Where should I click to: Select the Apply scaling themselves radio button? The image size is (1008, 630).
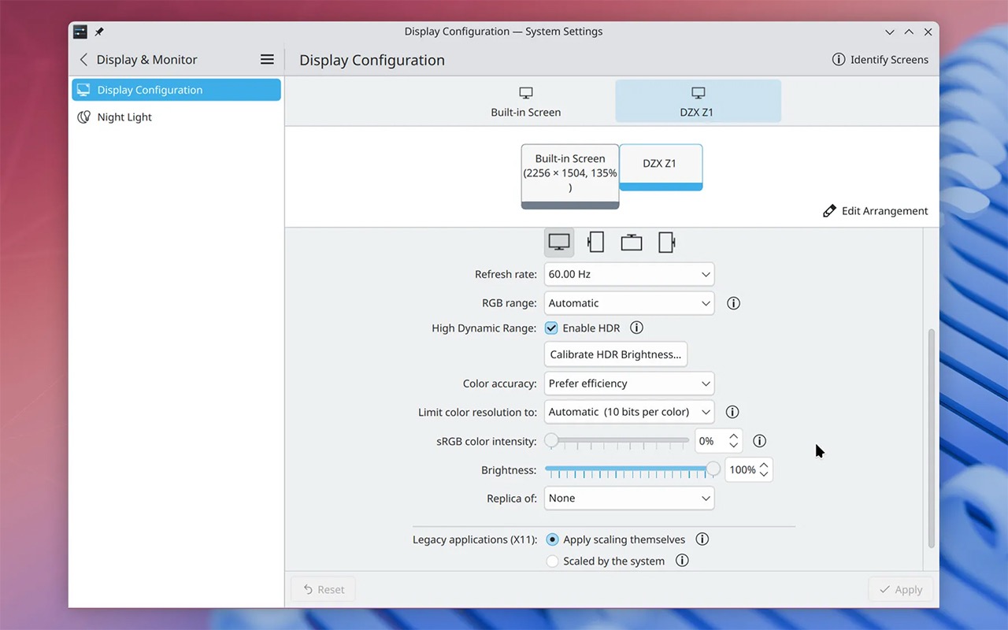tap(552, 539)
